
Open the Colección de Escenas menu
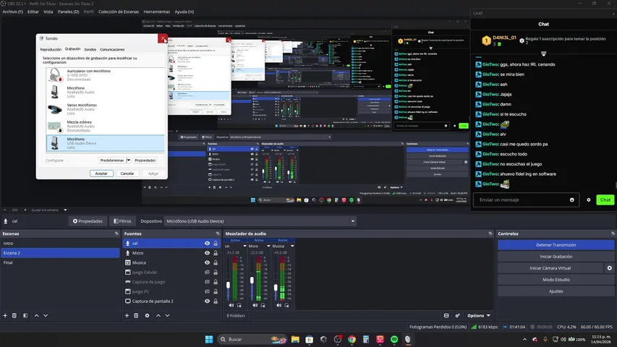(119, 12)
